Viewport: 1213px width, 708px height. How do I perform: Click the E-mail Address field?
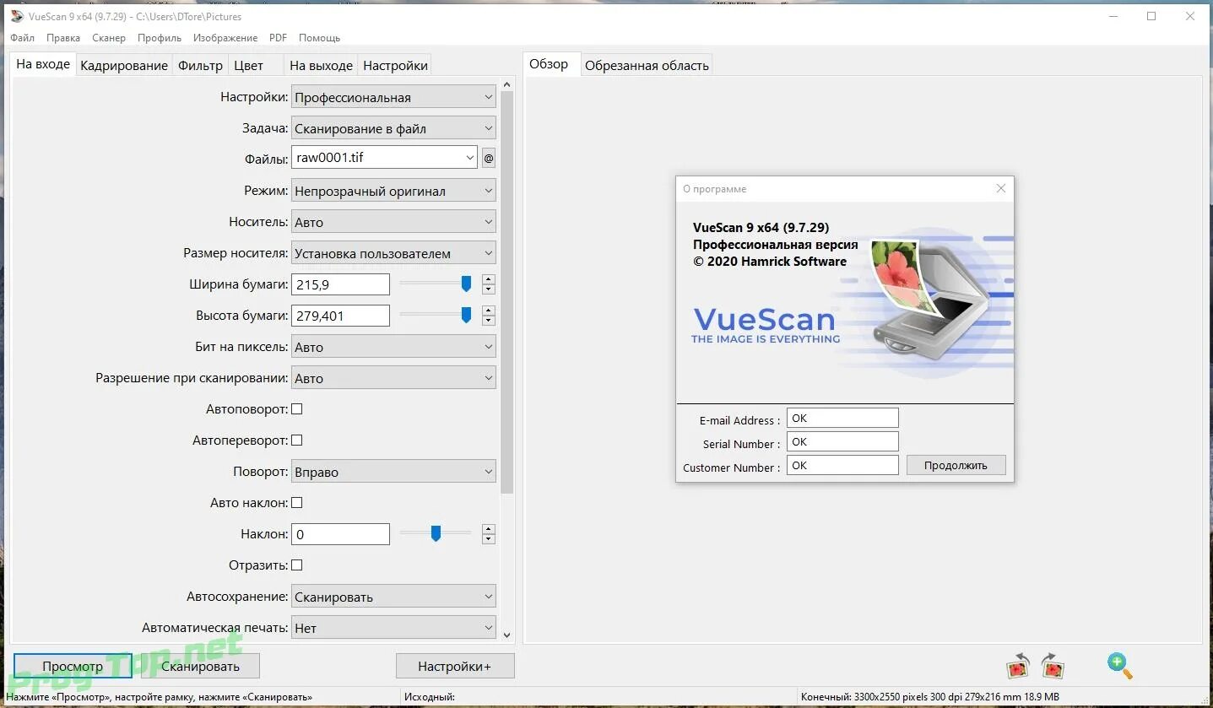pyautogui.click(x=842, y=418)
